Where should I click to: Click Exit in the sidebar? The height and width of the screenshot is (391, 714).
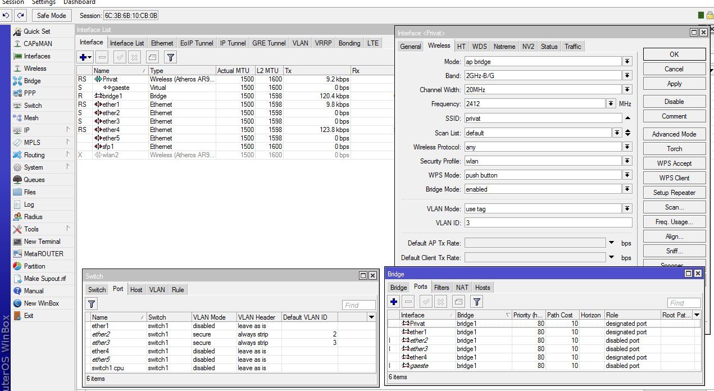28,316
